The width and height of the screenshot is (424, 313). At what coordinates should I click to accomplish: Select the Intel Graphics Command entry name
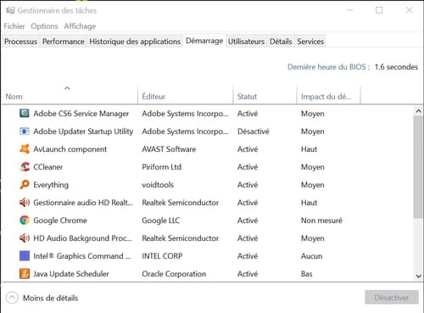coord(82,256)
